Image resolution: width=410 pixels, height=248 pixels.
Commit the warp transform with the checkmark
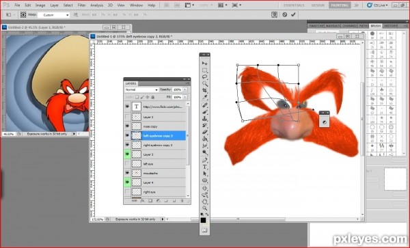click(293, 14)
